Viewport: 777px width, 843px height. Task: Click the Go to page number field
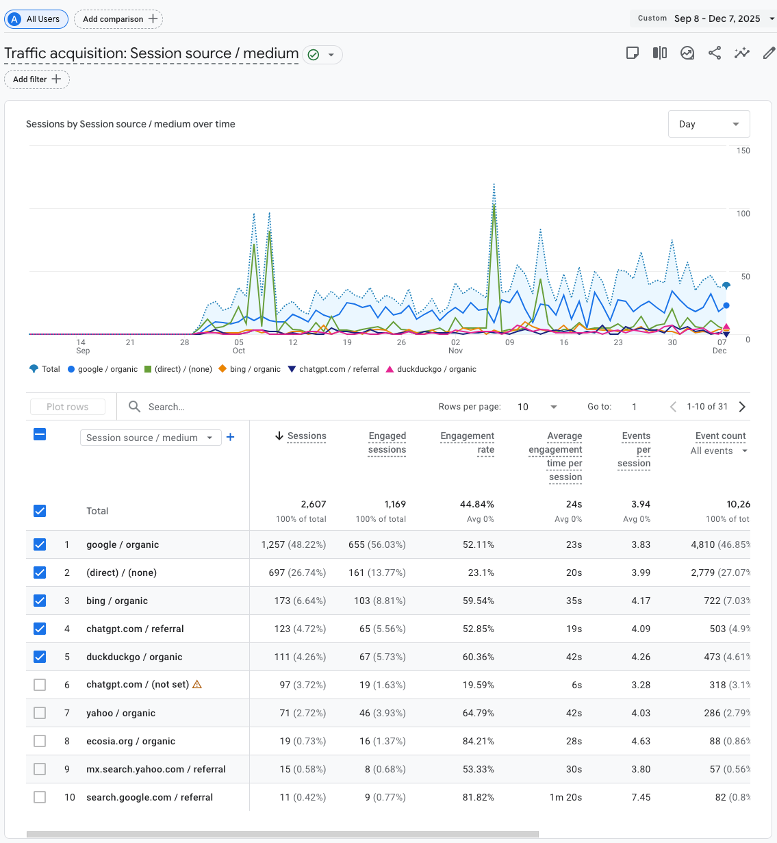coord(634,406)
